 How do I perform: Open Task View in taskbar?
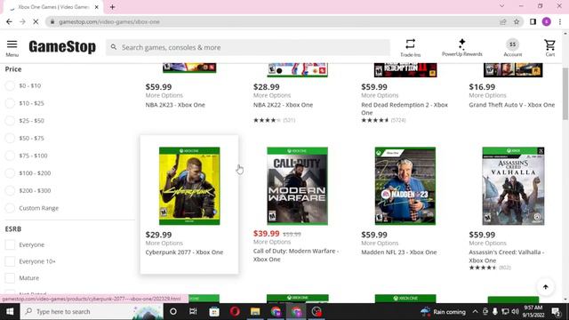(193, 312)
